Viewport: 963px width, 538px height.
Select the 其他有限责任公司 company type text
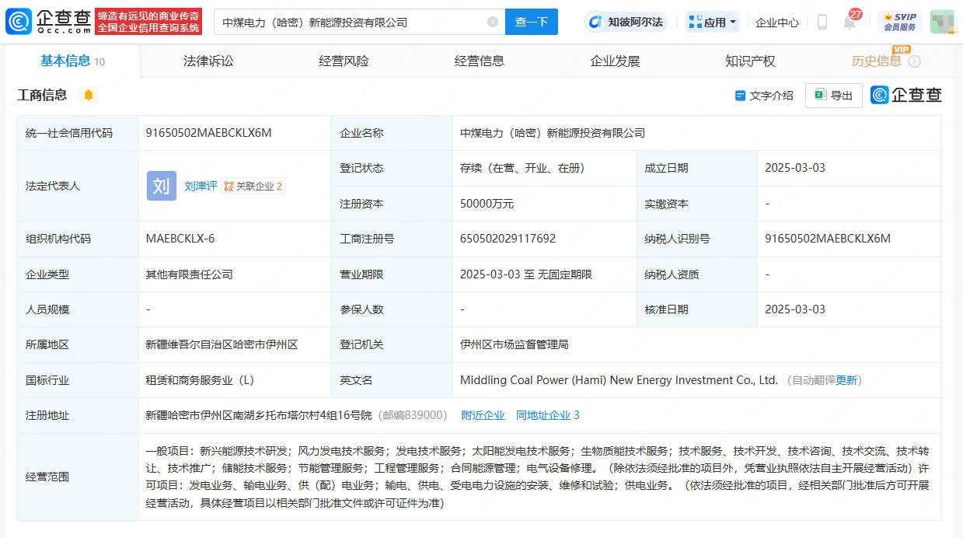(x=189, y=274)
